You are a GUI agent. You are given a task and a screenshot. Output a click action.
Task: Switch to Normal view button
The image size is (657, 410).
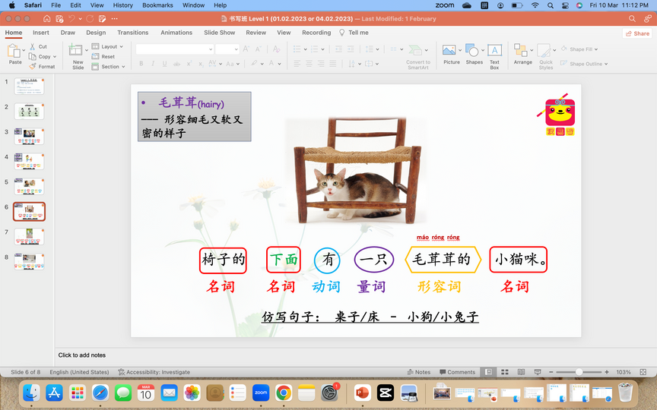pos(488,372)
